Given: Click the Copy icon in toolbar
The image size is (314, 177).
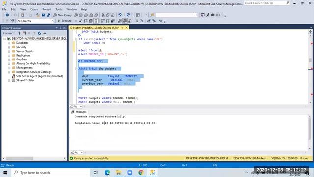Looking at the screenshot, I should click(108, 15).
